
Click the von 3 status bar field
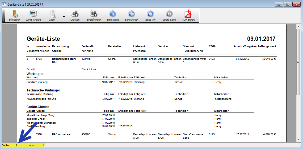pos(36,145)
